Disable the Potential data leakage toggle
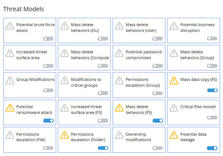 [212, 148]
